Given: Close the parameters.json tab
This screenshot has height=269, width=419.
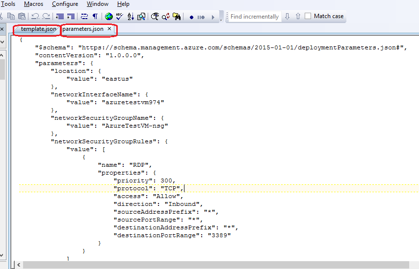Looking at the screenshot, I should 109,29.
